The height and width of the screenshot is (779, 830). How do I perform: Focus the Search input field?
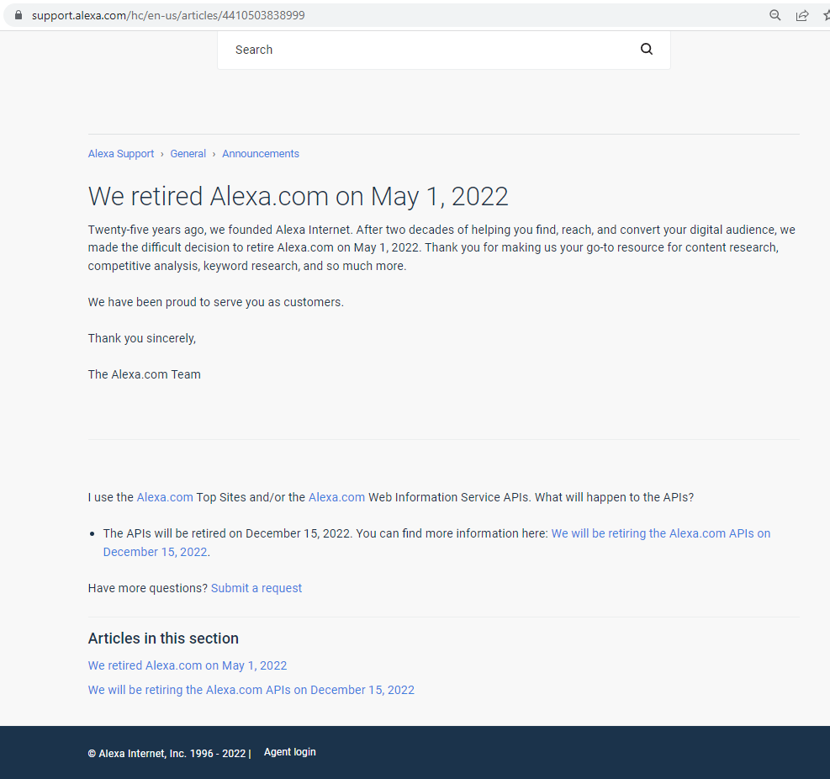click(x=429, y=50)
